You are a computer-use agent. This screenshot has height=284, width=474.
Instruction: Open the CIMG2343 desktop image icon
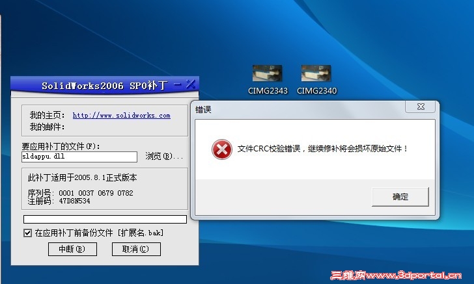268,80
